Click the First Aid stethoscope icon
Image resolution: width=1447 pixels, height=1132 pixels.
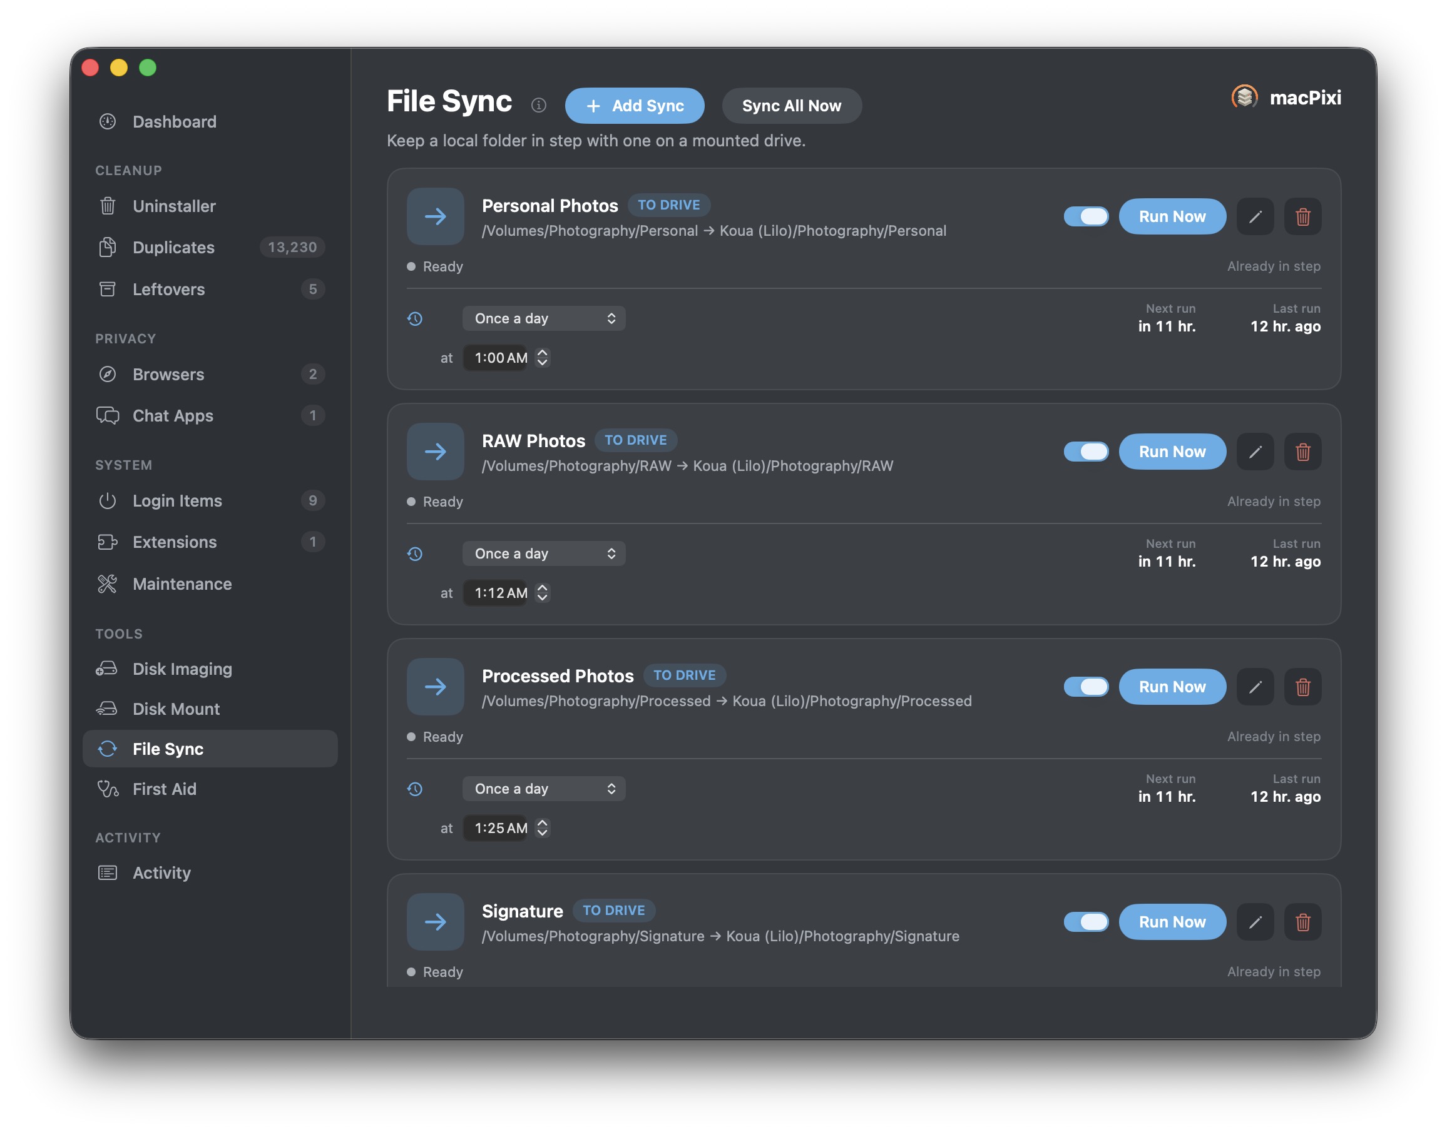pyautogui.click(x=108, y=789)
